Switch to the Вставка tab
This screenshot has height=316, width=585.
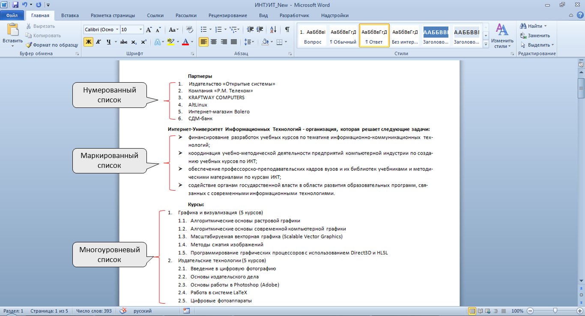click(70, 15)
